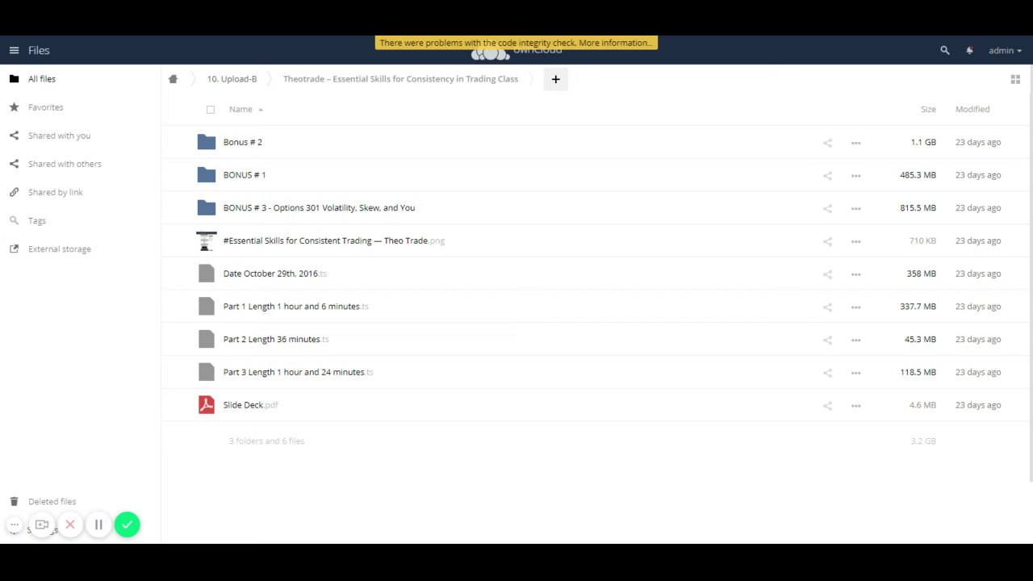Share the Part 1 Length file
1033x581 pixels.
[x=827, y=307]
